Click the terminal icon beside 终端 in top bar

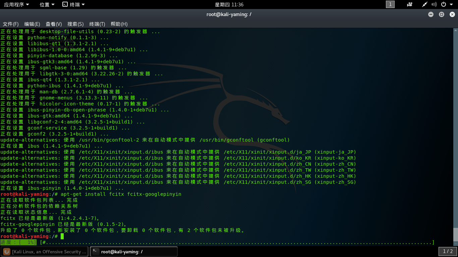(65, 4)
